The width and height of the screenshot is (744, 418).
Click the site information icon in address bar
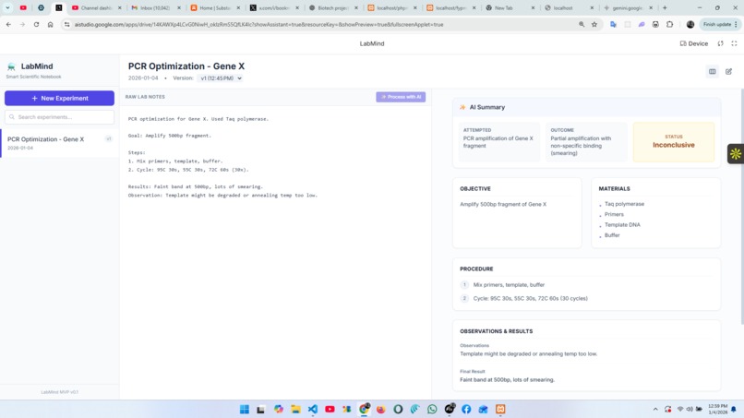[x=66, y=25]
